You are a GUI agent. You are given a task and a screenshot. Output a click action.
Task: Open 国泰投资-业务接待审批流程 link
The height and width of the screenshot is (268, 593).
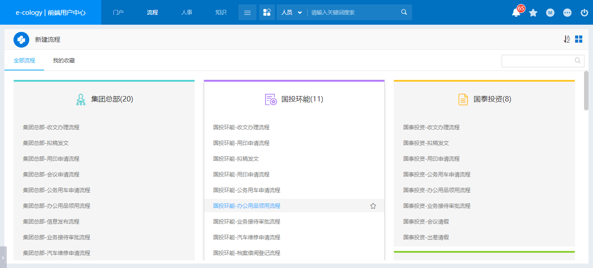(x=436, y=206)
